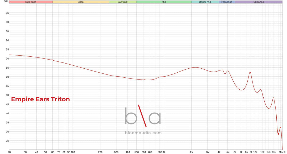Screen dimensions: 287x154
Task: Select the Bass band header
Action: click(x=81, y=2)
